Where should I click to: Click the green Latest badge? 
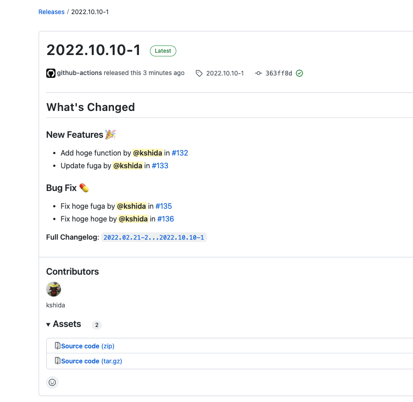(x=163, y=51)
